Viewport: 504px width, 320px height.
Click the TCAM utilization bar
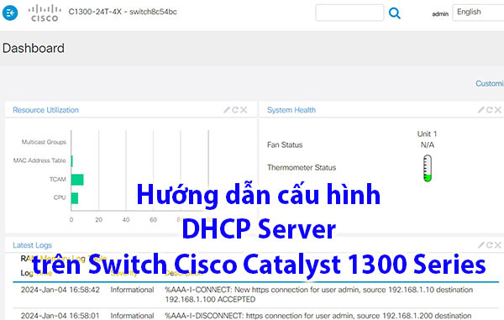coord(77,180)
